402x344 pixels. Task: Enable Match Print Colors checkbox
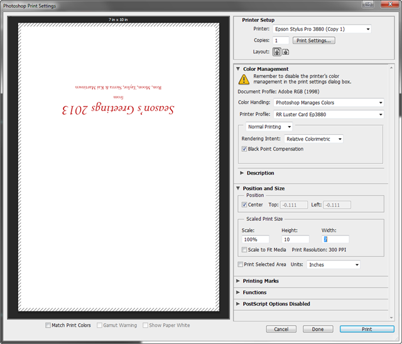click(x=48, y=325)
